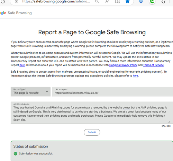Open the extensions puzzle icon
The width and height of the screenshot is (173, 161).
pos(163,1)
